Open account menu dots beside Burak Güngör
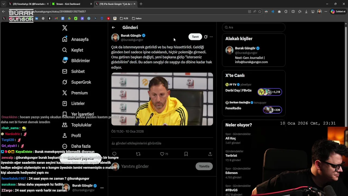The height and width of the screenshot is (196, 348). point(102,188)
